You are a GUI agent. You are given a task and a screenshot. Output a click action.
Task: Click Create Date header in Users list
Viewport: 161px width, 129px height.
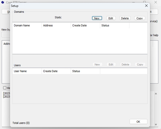tap(56, 71)
